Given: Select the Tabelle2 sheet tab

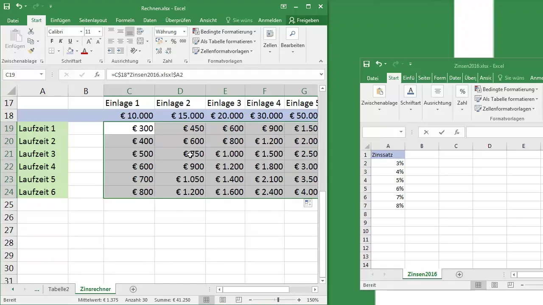Looking at the screenshot, I should [x=59, y=289].
